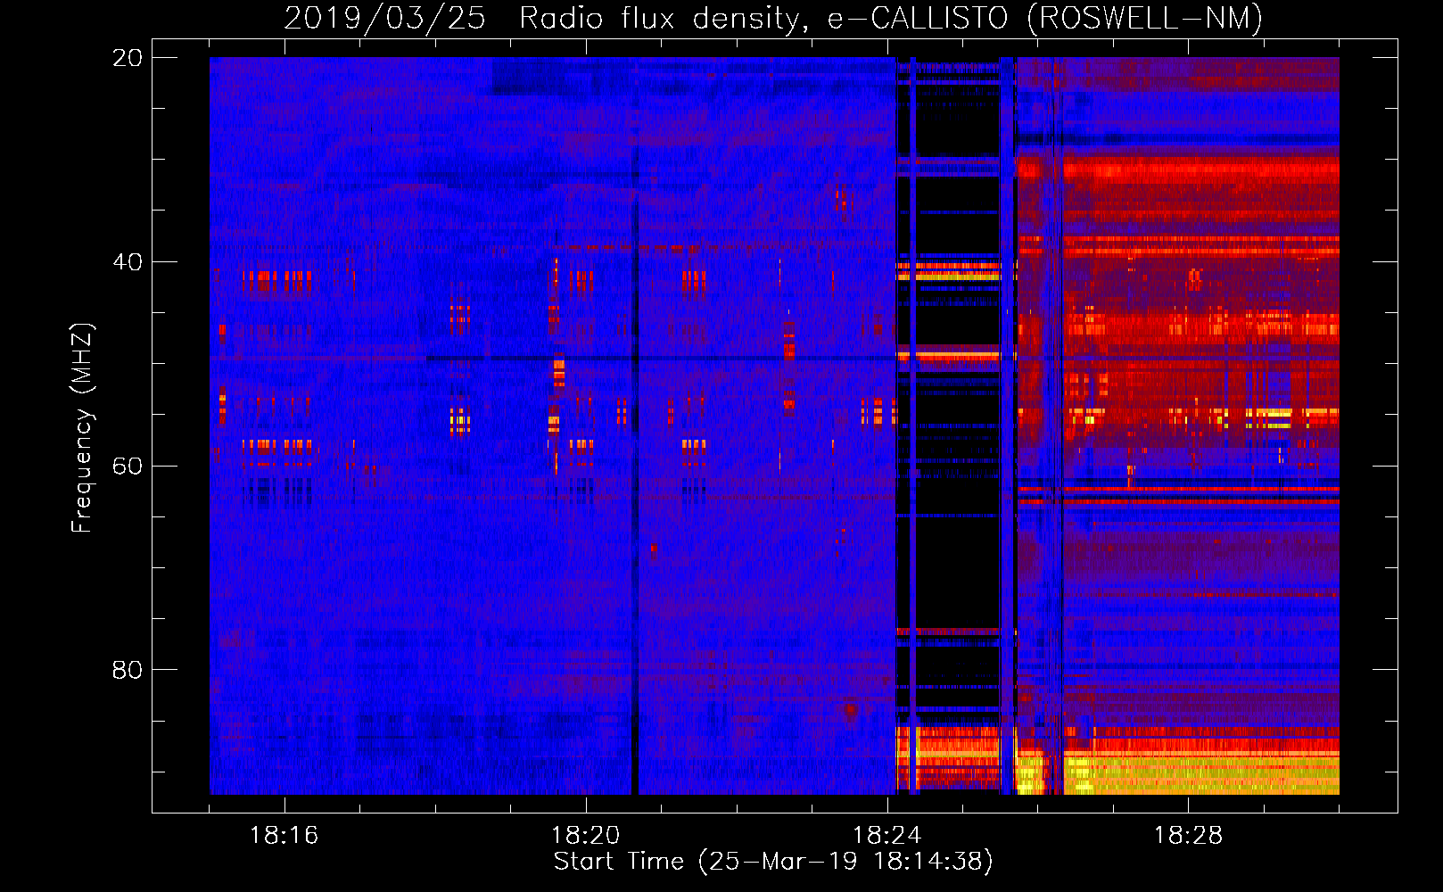
Task: Click the 80 frequency tick label
Action: click(x=128, y=670)
